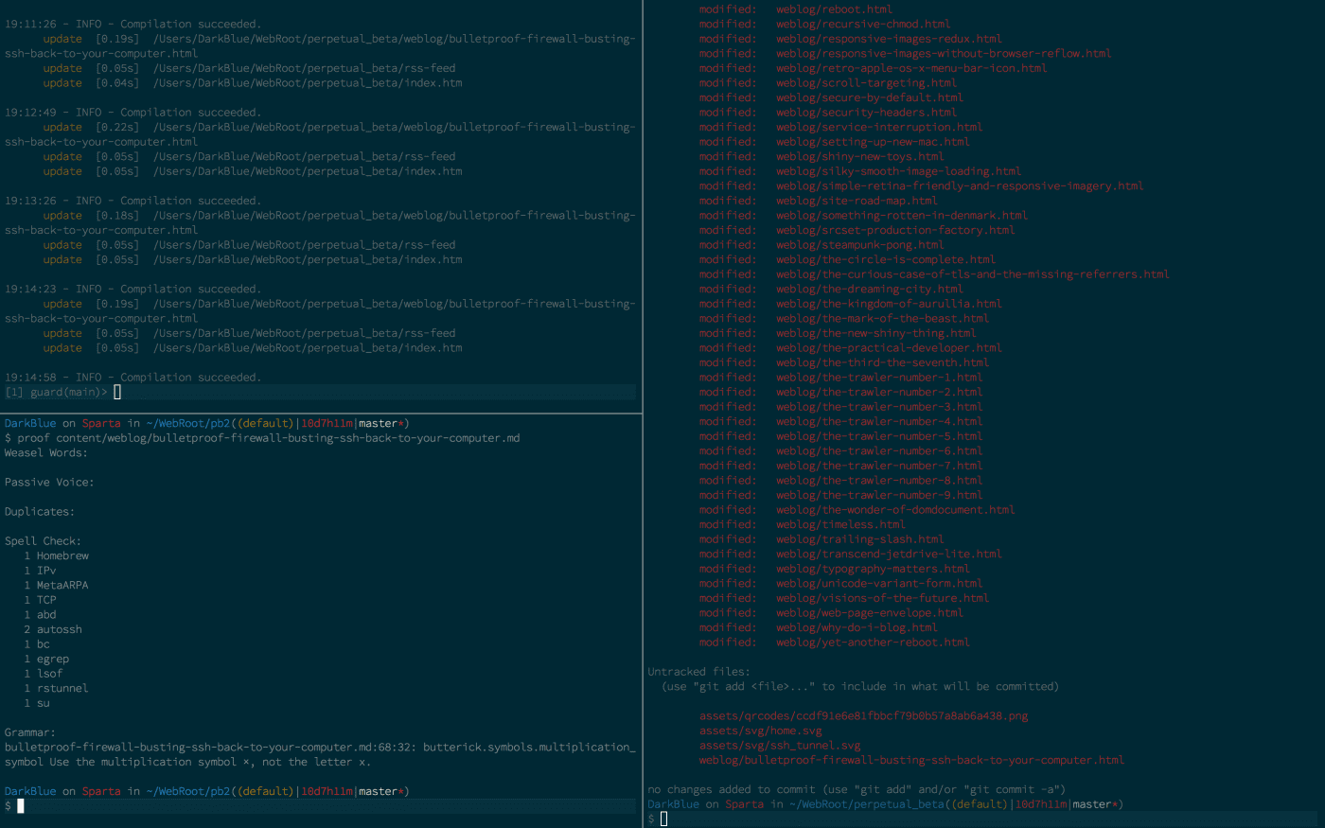Select 'weblog/site-road-map.html' line
The width and height of the screenshot is (1325, 828).
(857, 201)
